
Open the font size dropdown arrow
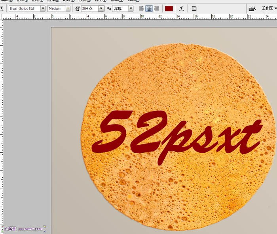coord(101,8)
